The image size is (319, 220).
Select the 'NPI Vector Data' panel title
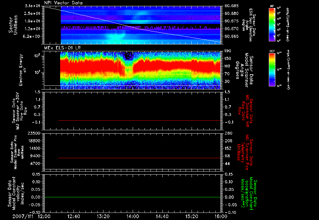63,3
